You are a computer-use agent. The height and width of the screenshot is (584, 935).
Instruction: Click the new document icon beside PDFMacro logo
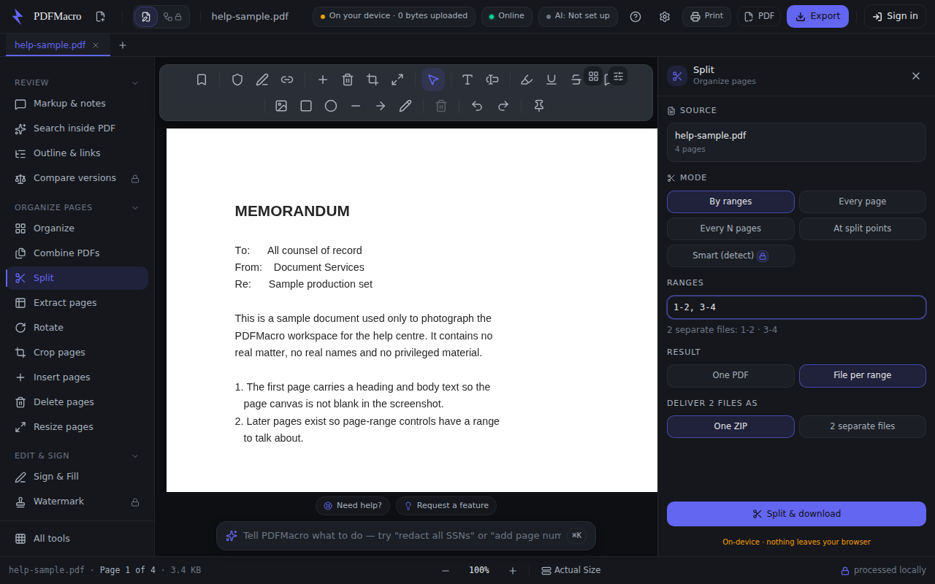click(x=100, y=16)
